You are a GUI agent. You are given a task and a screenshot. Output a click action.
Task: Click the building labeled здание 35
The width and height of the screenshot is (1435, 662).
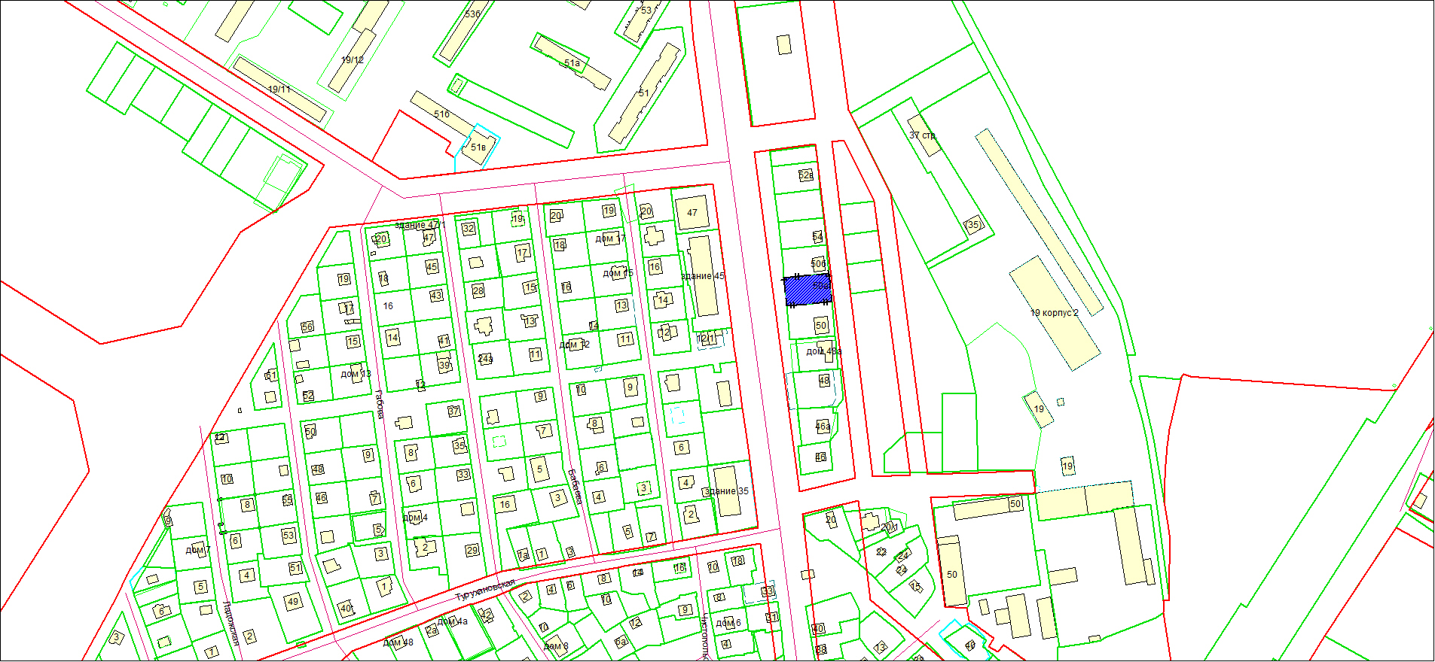pos(726,491)
